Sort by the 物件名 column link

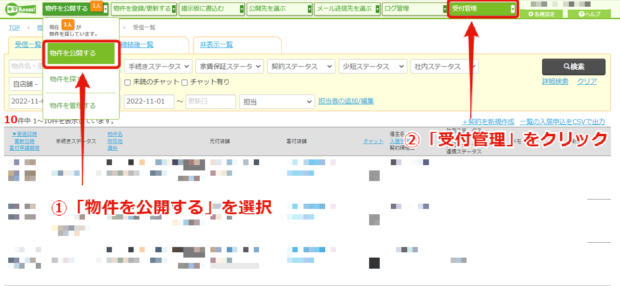coord(115,134)
